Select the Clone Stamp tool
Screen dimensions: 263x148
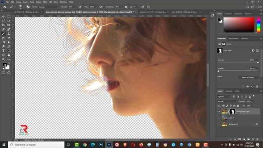tap(9, 34)
